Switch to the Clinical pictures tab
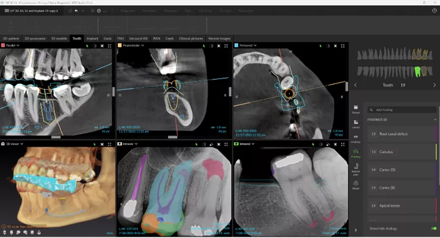This screenshot has height=238, width=440. pos(190,38)
